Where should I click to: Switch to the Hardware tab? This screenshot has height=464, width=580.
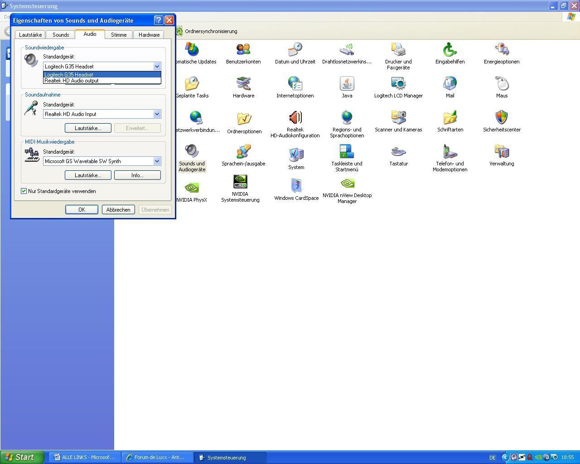click(149, 35)
